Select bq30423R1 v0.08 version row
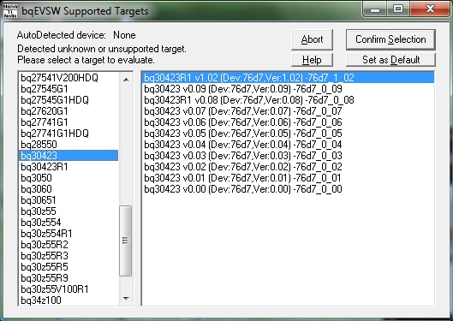Viewport: 453px width, 321px height. [288, 100]
